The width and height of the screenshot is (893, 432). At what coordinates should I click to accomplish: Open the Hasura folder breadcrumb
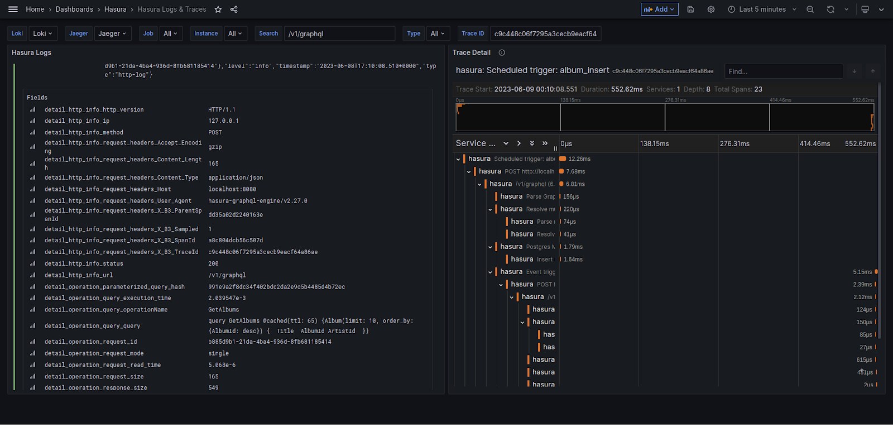116,9
